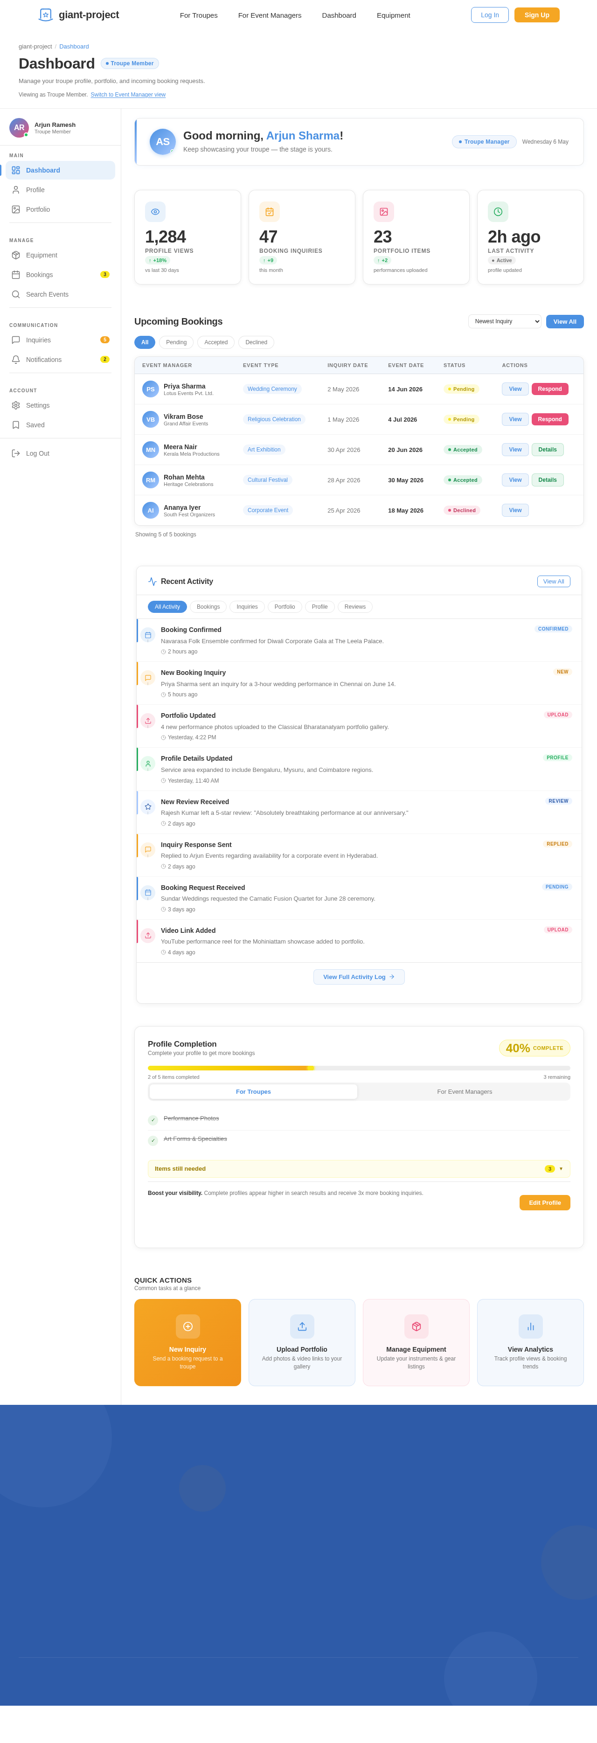Open Settings from the sidebar
Screen dimensions: 597x1743
click(60, 405)
